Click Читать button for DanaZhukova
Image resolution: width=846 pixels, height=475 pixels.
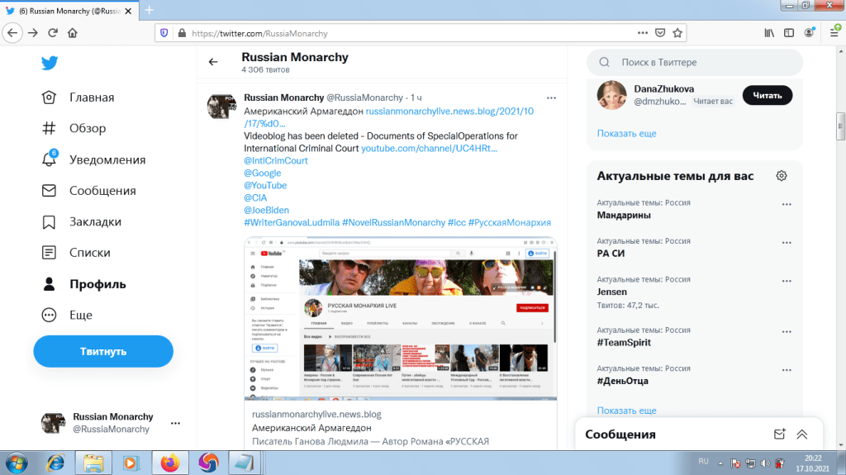(768, 96)
